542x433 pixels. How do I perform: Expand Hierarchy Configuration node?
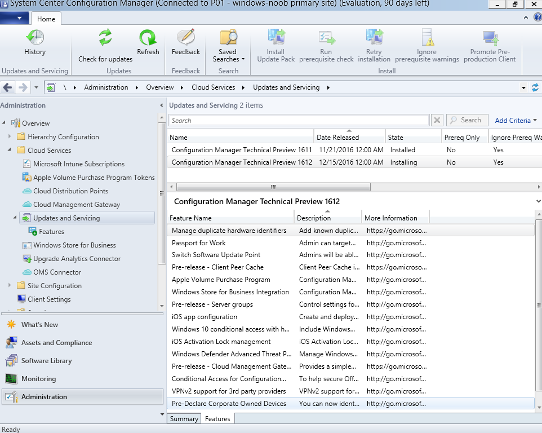10,136
